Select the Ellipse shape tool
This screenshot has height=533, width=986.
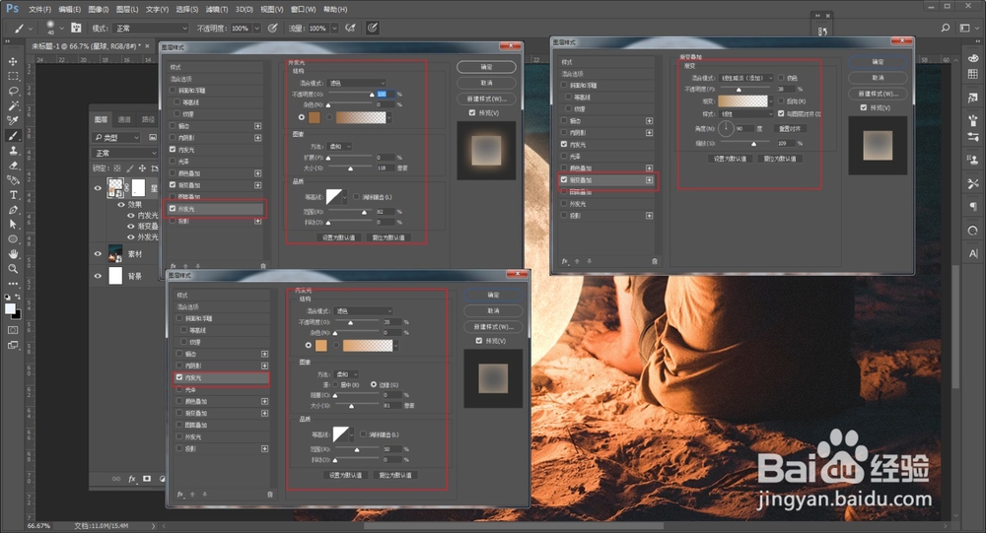pos(13,239)
